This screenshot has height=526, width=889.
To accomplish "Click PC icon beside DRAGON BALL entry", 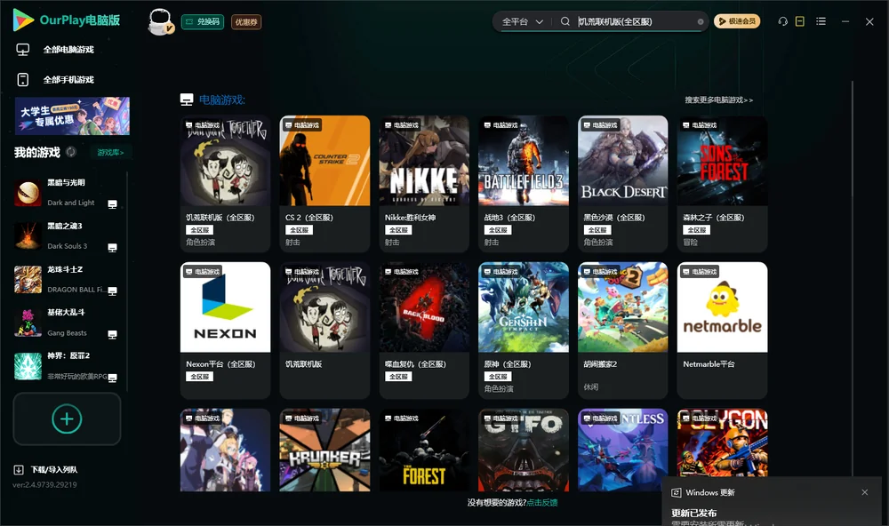I will pos(112,291).
